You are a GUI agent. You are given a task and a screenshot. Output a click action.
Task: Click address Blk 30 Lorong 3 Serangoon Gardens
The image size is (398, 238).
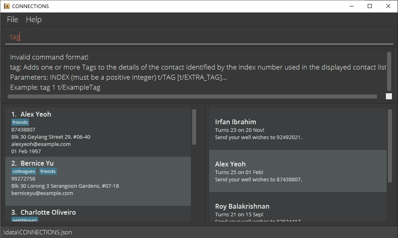(65, 186)
